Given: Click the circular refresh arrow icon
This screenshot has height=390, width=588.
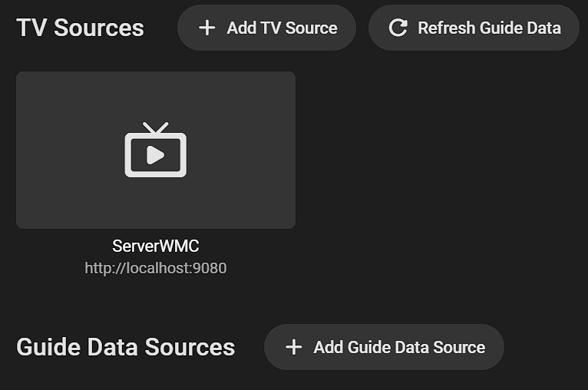Looking at the screenshot, I should pos(398,28).
